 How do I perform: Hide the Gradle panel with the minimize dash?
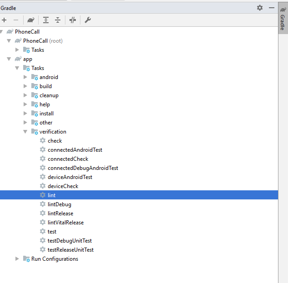click(272, 8)
